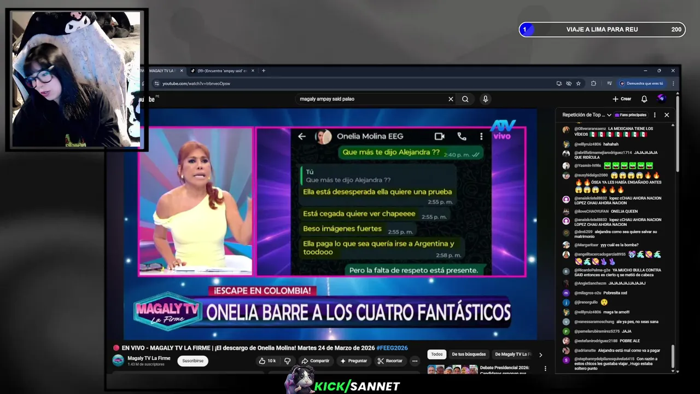Like the video with thumbs up

click(267, 361)
